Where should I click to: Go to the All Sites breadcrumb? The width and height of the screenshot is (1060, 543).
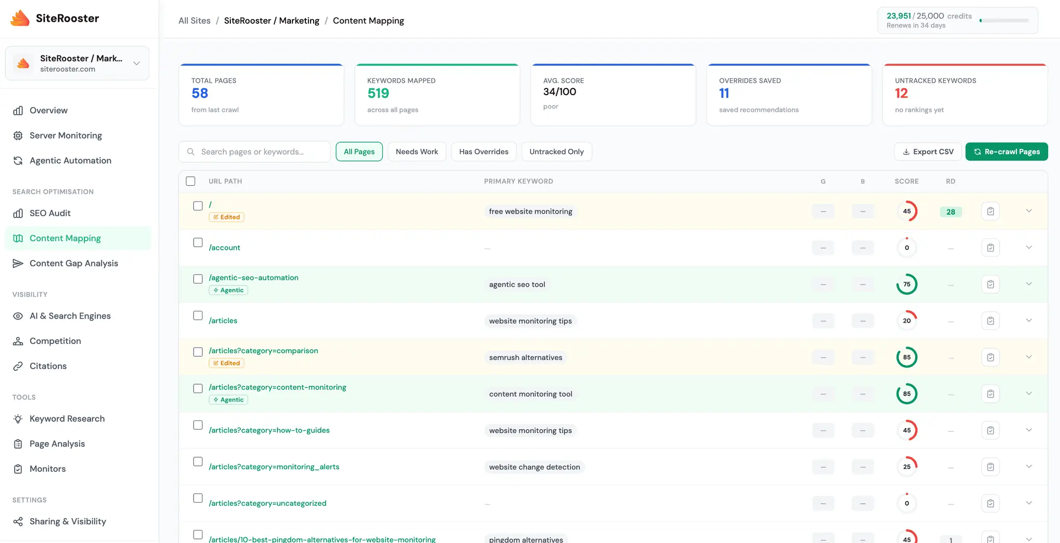pyautogui.click(x=195, y=21)
